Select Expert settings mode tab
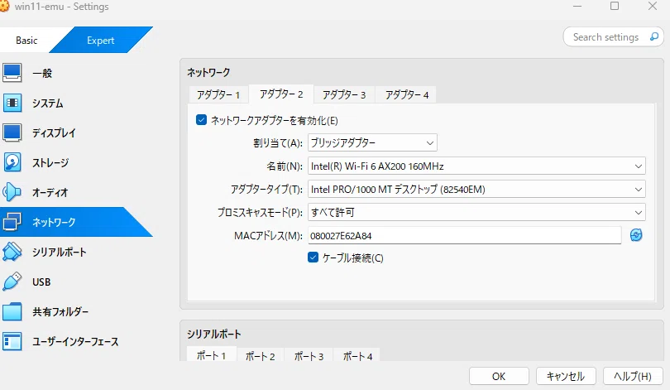670x390 pixels. point(101,41)
